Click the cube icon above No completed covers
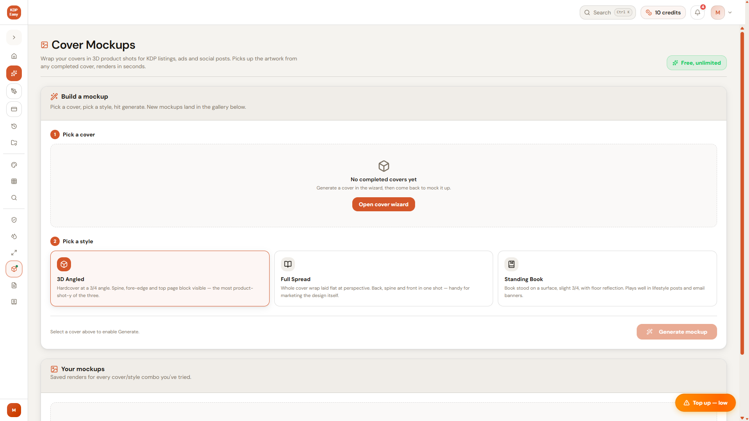749x421 pixels. click(x=384, y=166)
